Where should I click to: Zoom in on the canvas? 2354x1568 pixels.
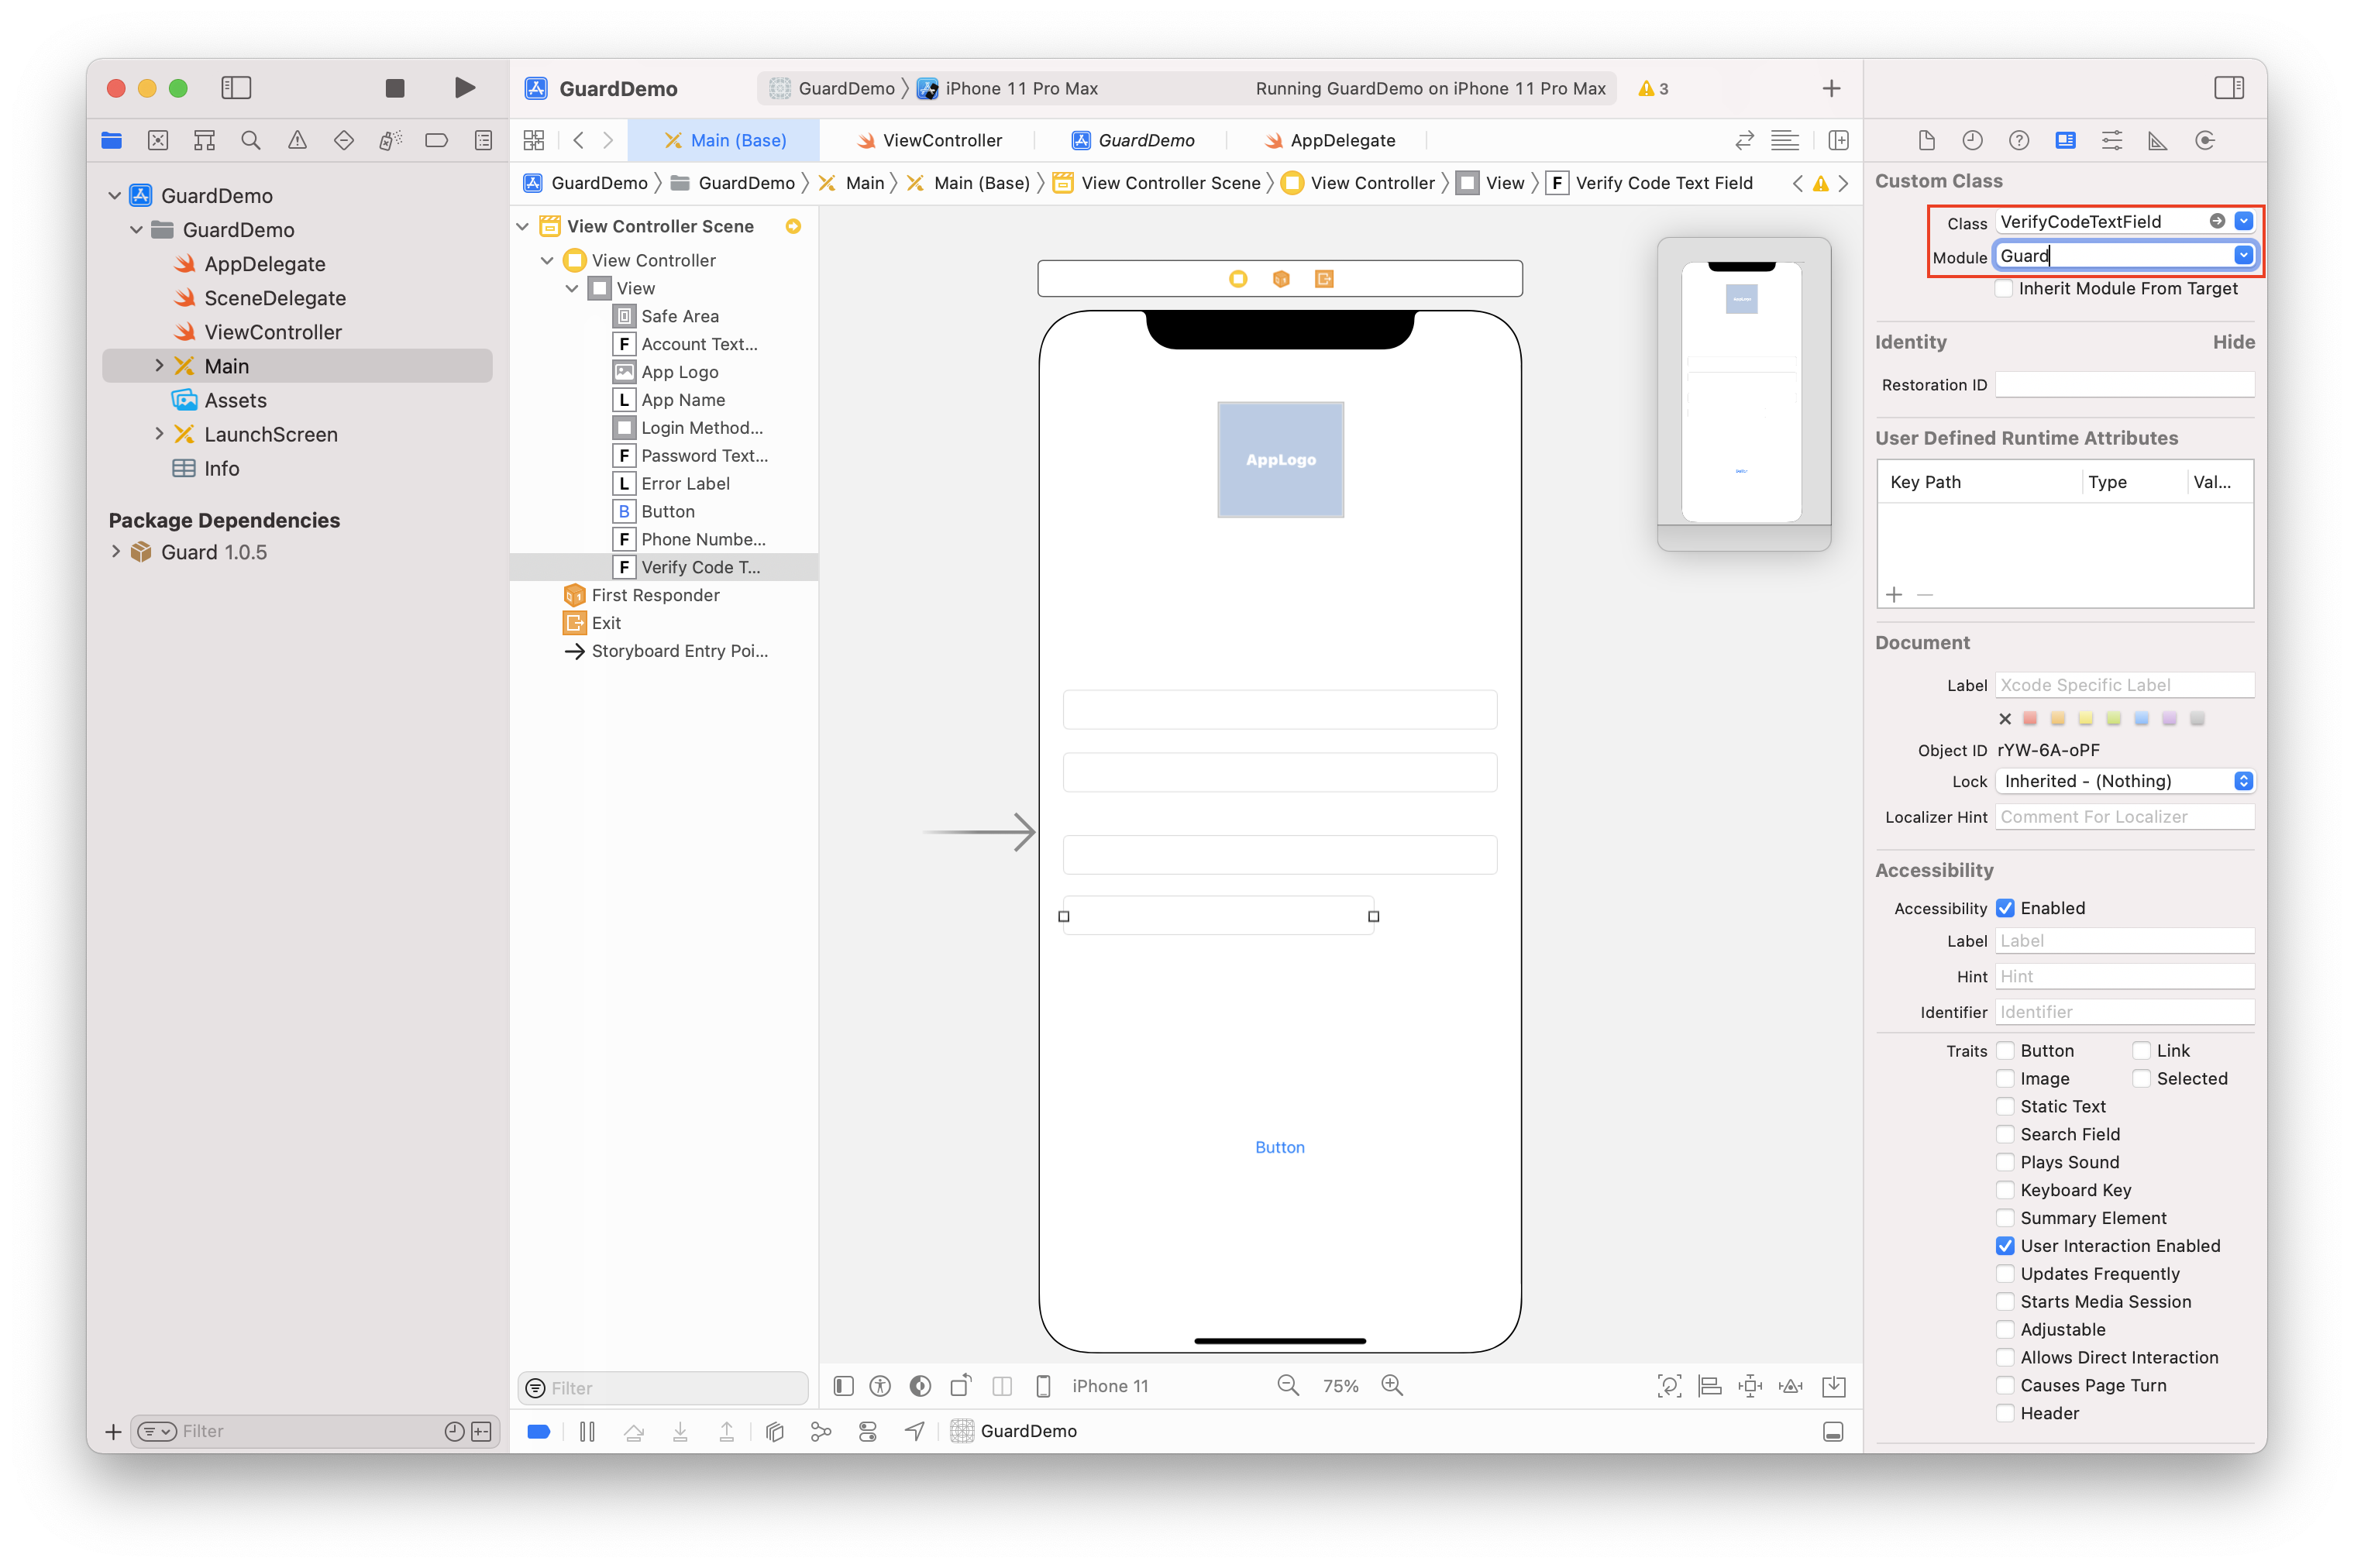coord(1391,1385)
